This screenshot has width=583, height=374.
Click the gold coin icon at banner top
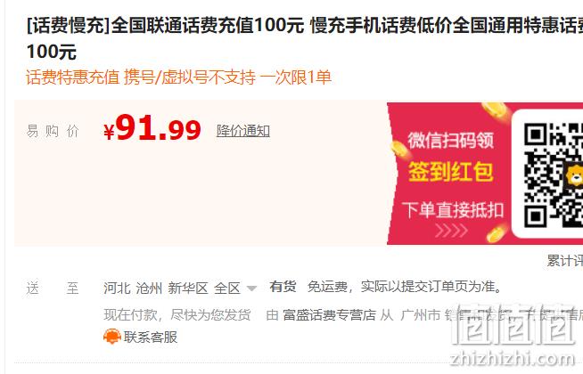pos(495,110)
